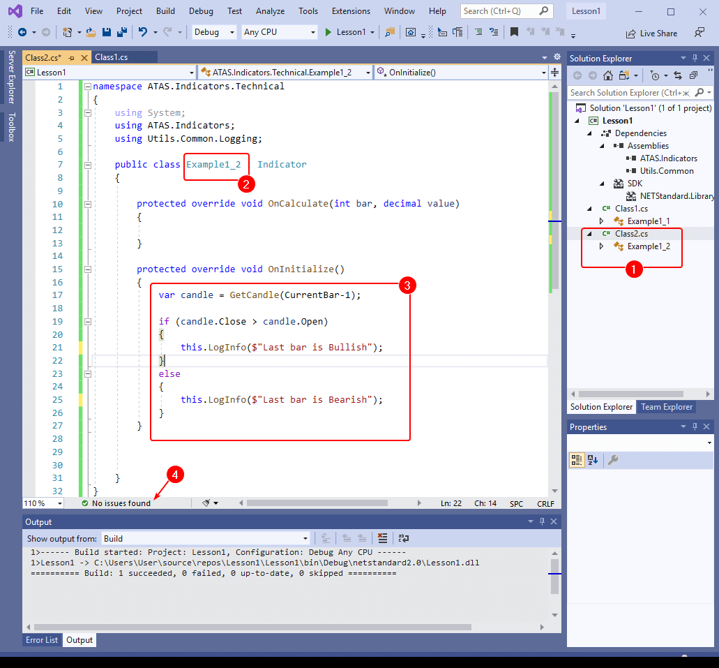Toggle word wrap in Output panel
719x668 pixels.
click(x=403, y=538)
